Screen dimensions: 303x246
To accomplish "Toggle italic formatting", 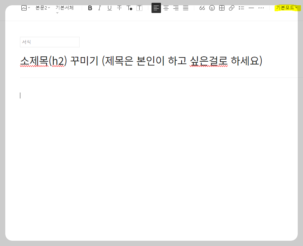I will (100, 8).
